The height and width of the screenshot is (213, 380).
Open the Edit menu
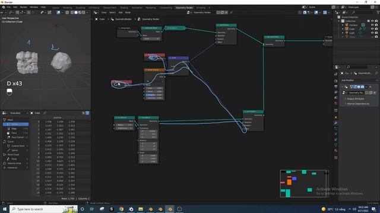tap(15, 7)
